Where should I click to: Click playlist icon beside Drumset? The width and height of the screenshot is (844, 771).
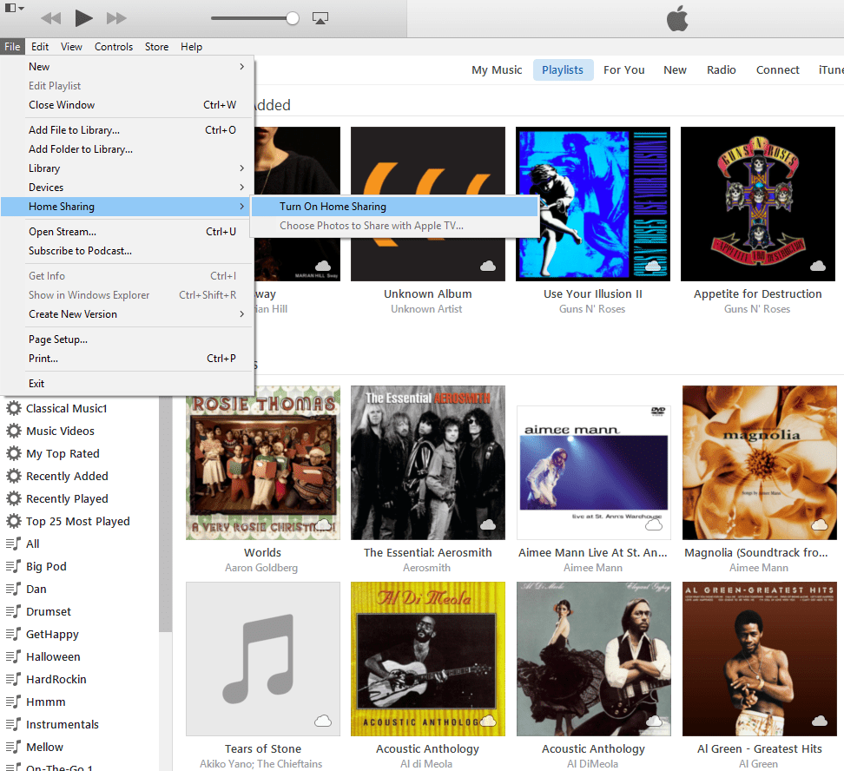coord(13,611)
